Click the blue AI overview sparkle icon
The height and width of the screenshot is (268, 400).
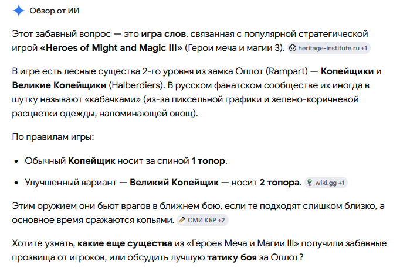[19, 11]
